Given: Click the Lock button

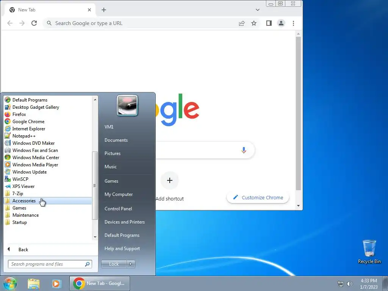Looking at the screenshot, I should (x=114, y=264).
